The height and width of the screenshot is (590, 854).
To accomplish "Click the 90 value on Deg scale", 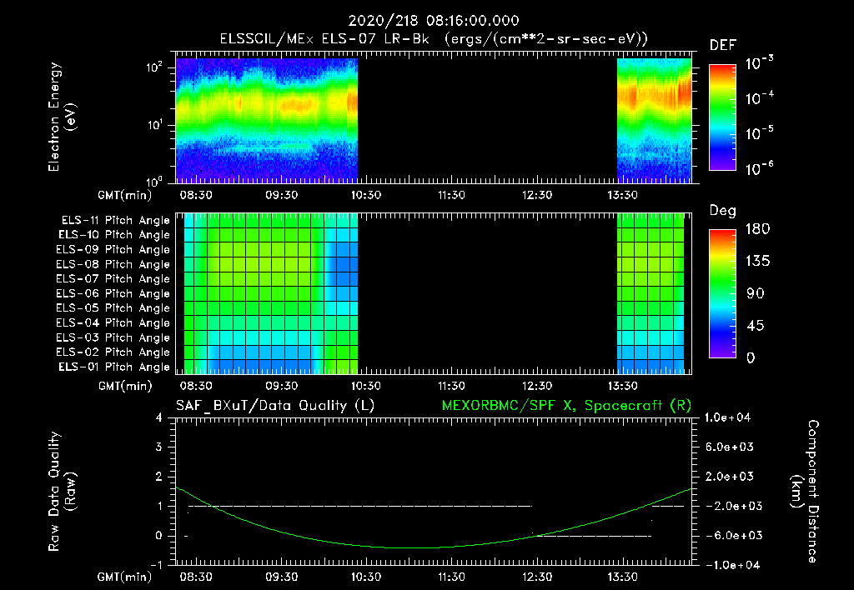I will tap(756, 294).
